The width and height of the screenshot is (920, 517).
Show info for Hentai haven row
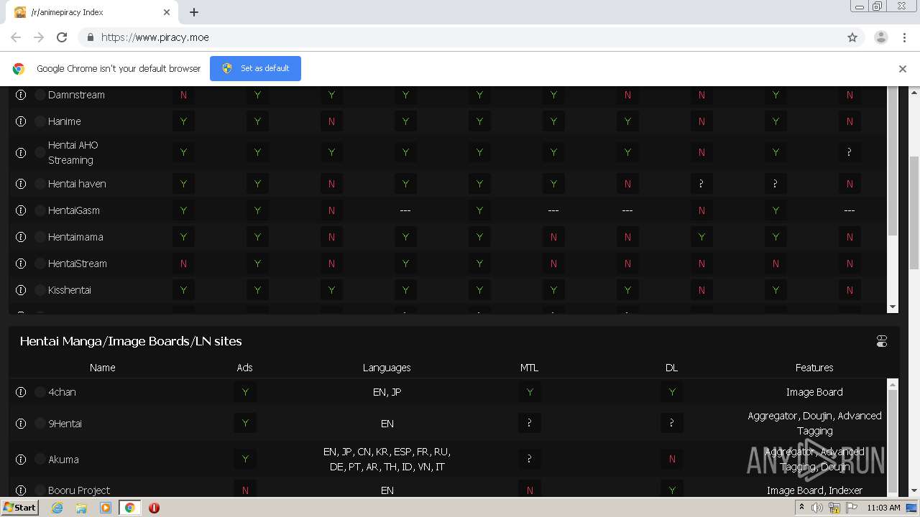point(21,184)
